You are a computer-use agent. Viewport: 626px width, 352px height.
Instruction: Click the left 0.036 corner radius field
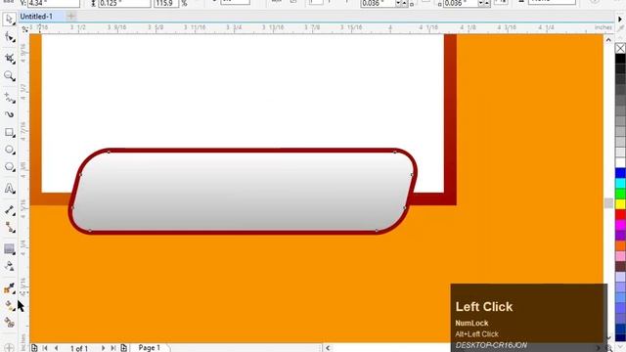click(378, 3)
